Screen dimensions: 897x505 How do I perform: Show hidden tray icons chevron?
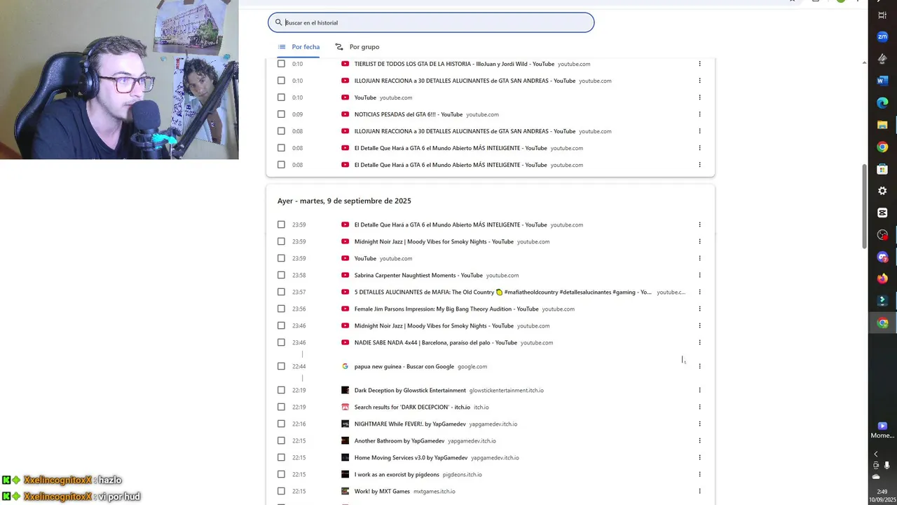876,454
